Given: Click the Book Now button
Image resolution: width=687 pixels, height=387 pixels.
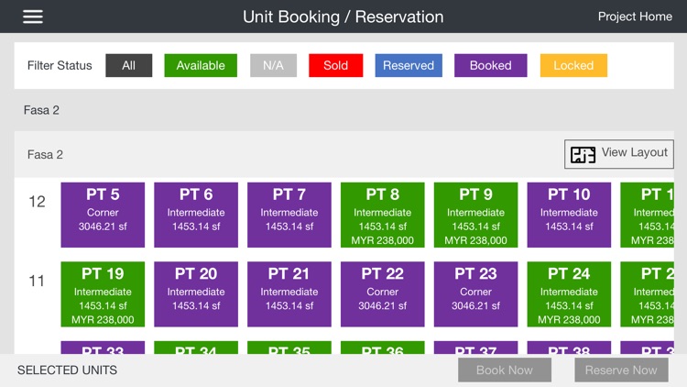Looking at the screenshot, I should [x=505, y=370].
